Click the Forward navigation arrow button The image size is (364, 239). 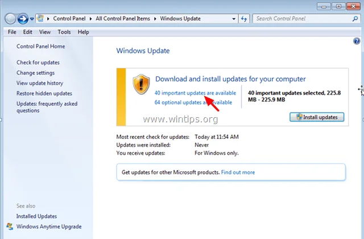[22, 19]
